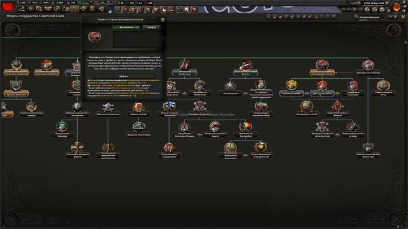Select the Поддержать Гоминьдан focus
The image size is (408, 229).
pos(353,88)
